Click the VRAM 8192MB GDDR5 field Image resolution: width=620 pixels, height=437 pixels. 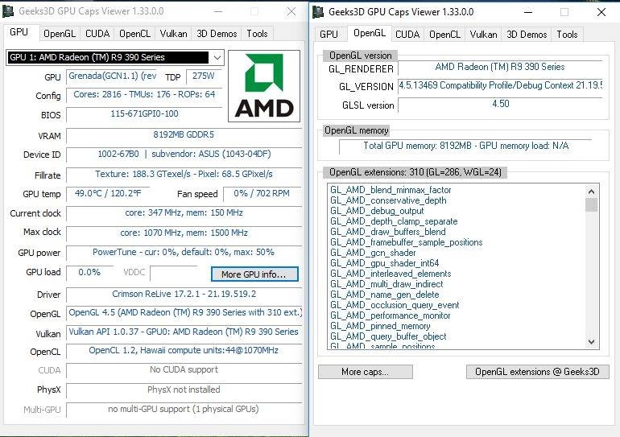184,135
